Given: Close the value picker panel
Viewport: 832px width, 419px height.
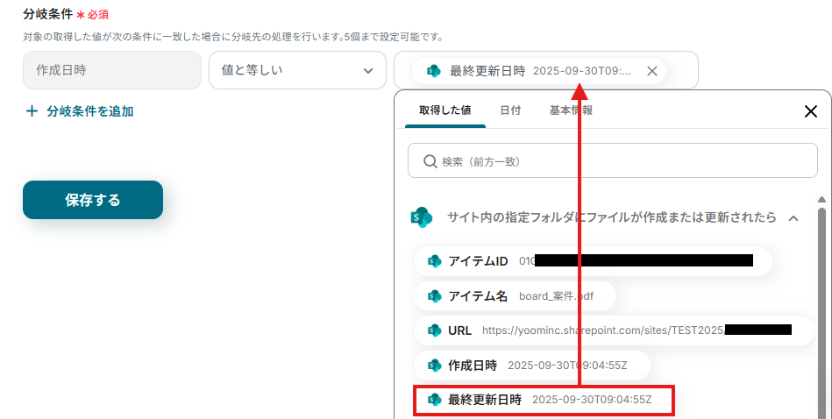Looking at the screenshot, I should tap(811, 111).
